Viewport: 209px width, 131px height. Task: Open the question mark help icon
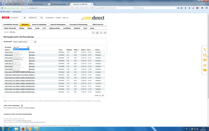coord(101,33)
